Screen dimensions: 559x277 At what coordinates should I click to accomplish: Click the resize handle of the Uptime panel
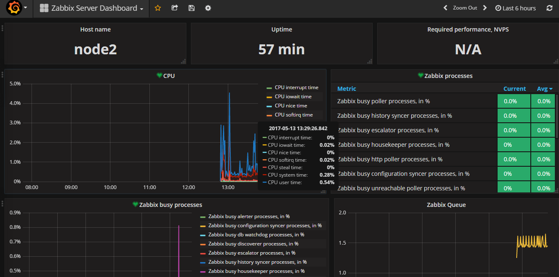coord(369,61)
